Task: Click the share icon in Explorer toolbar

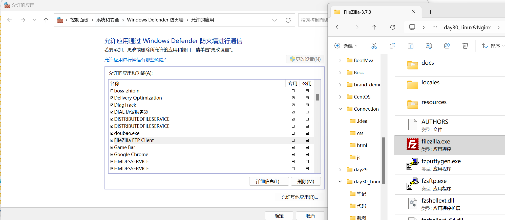Action: point(447,46)
